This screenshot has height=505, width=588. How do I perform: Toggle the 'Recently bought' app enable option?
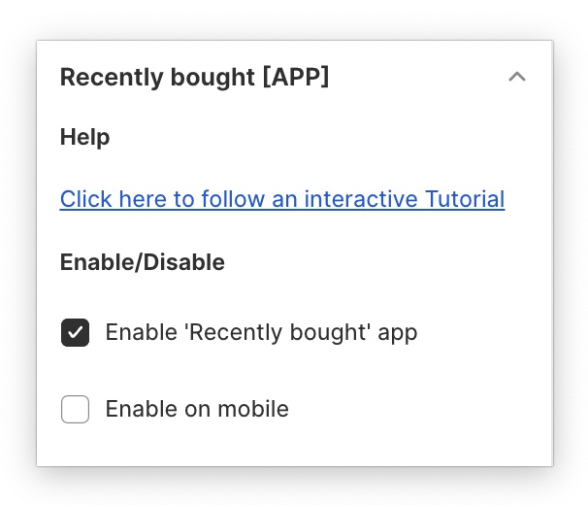click(76, 333)
